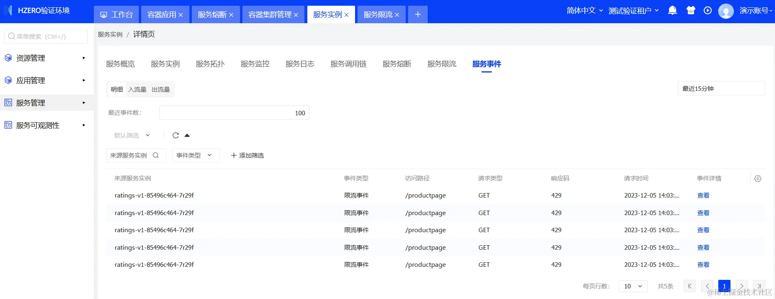775x299 pixels.
Task: Open the 服务调用链 tab
Action: [x=349, y=64]
